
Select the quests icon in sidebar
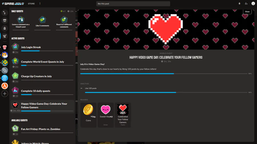pos(5,36)
